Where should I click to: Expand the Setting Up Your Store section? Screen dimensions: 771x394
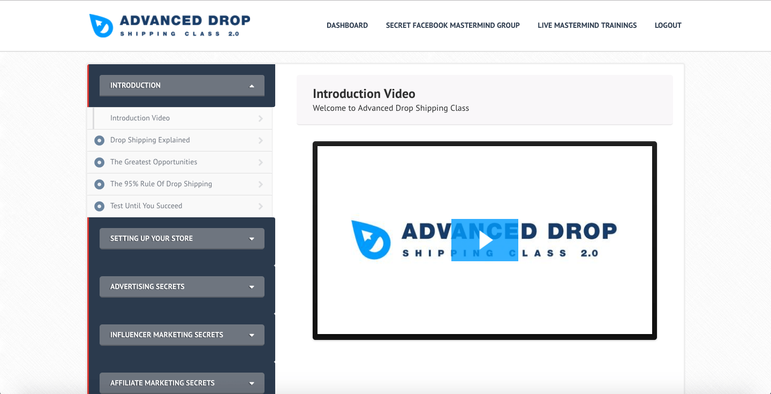tap(182, 238)
